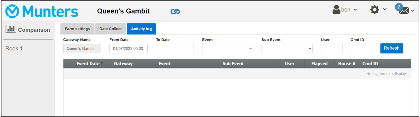Expand the chevron beside the gear icon
The width and height of the screenshot is (420, 117).
click(x=385, y=10)
